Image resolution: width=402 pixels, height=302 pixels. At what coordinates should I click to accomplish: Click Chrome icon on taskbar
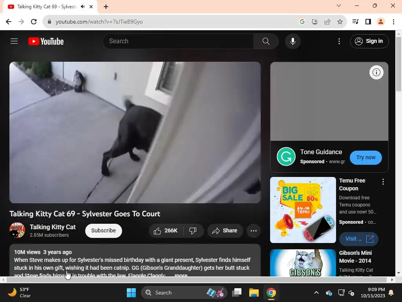pyautogui.click(x=271, y=293)
